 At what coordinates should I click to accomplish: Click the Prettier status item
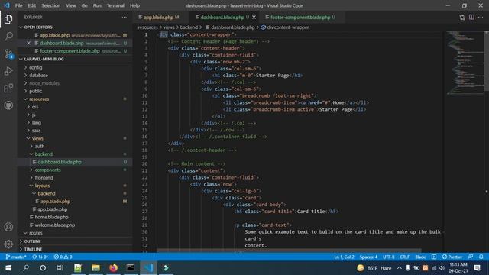click(x=452, y=257)
